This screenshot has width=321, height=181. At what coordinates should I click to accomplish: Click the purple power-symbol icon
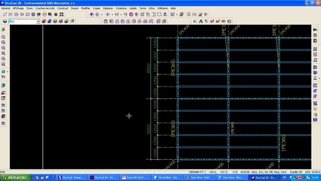point(131,15)
